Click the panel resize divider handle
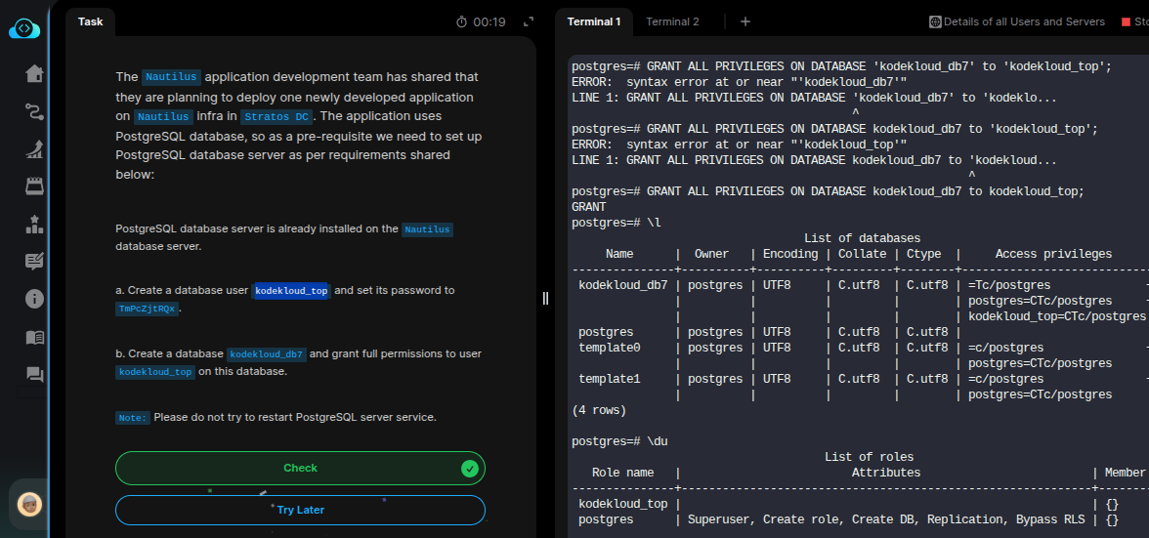The width and height of the screenshot is (1149, 538). [x=545, y=298]
